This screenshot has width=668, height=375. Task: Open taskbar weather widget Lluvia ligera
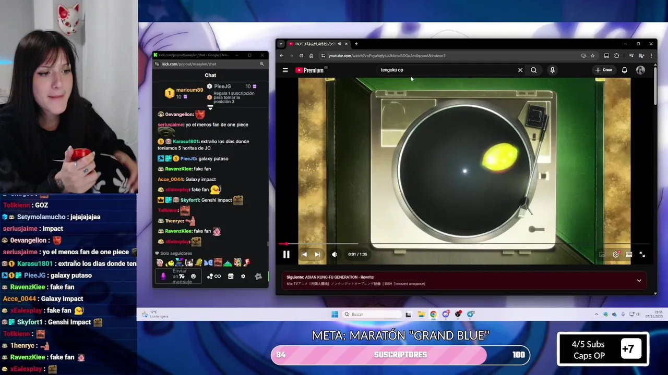coord(154,314)
